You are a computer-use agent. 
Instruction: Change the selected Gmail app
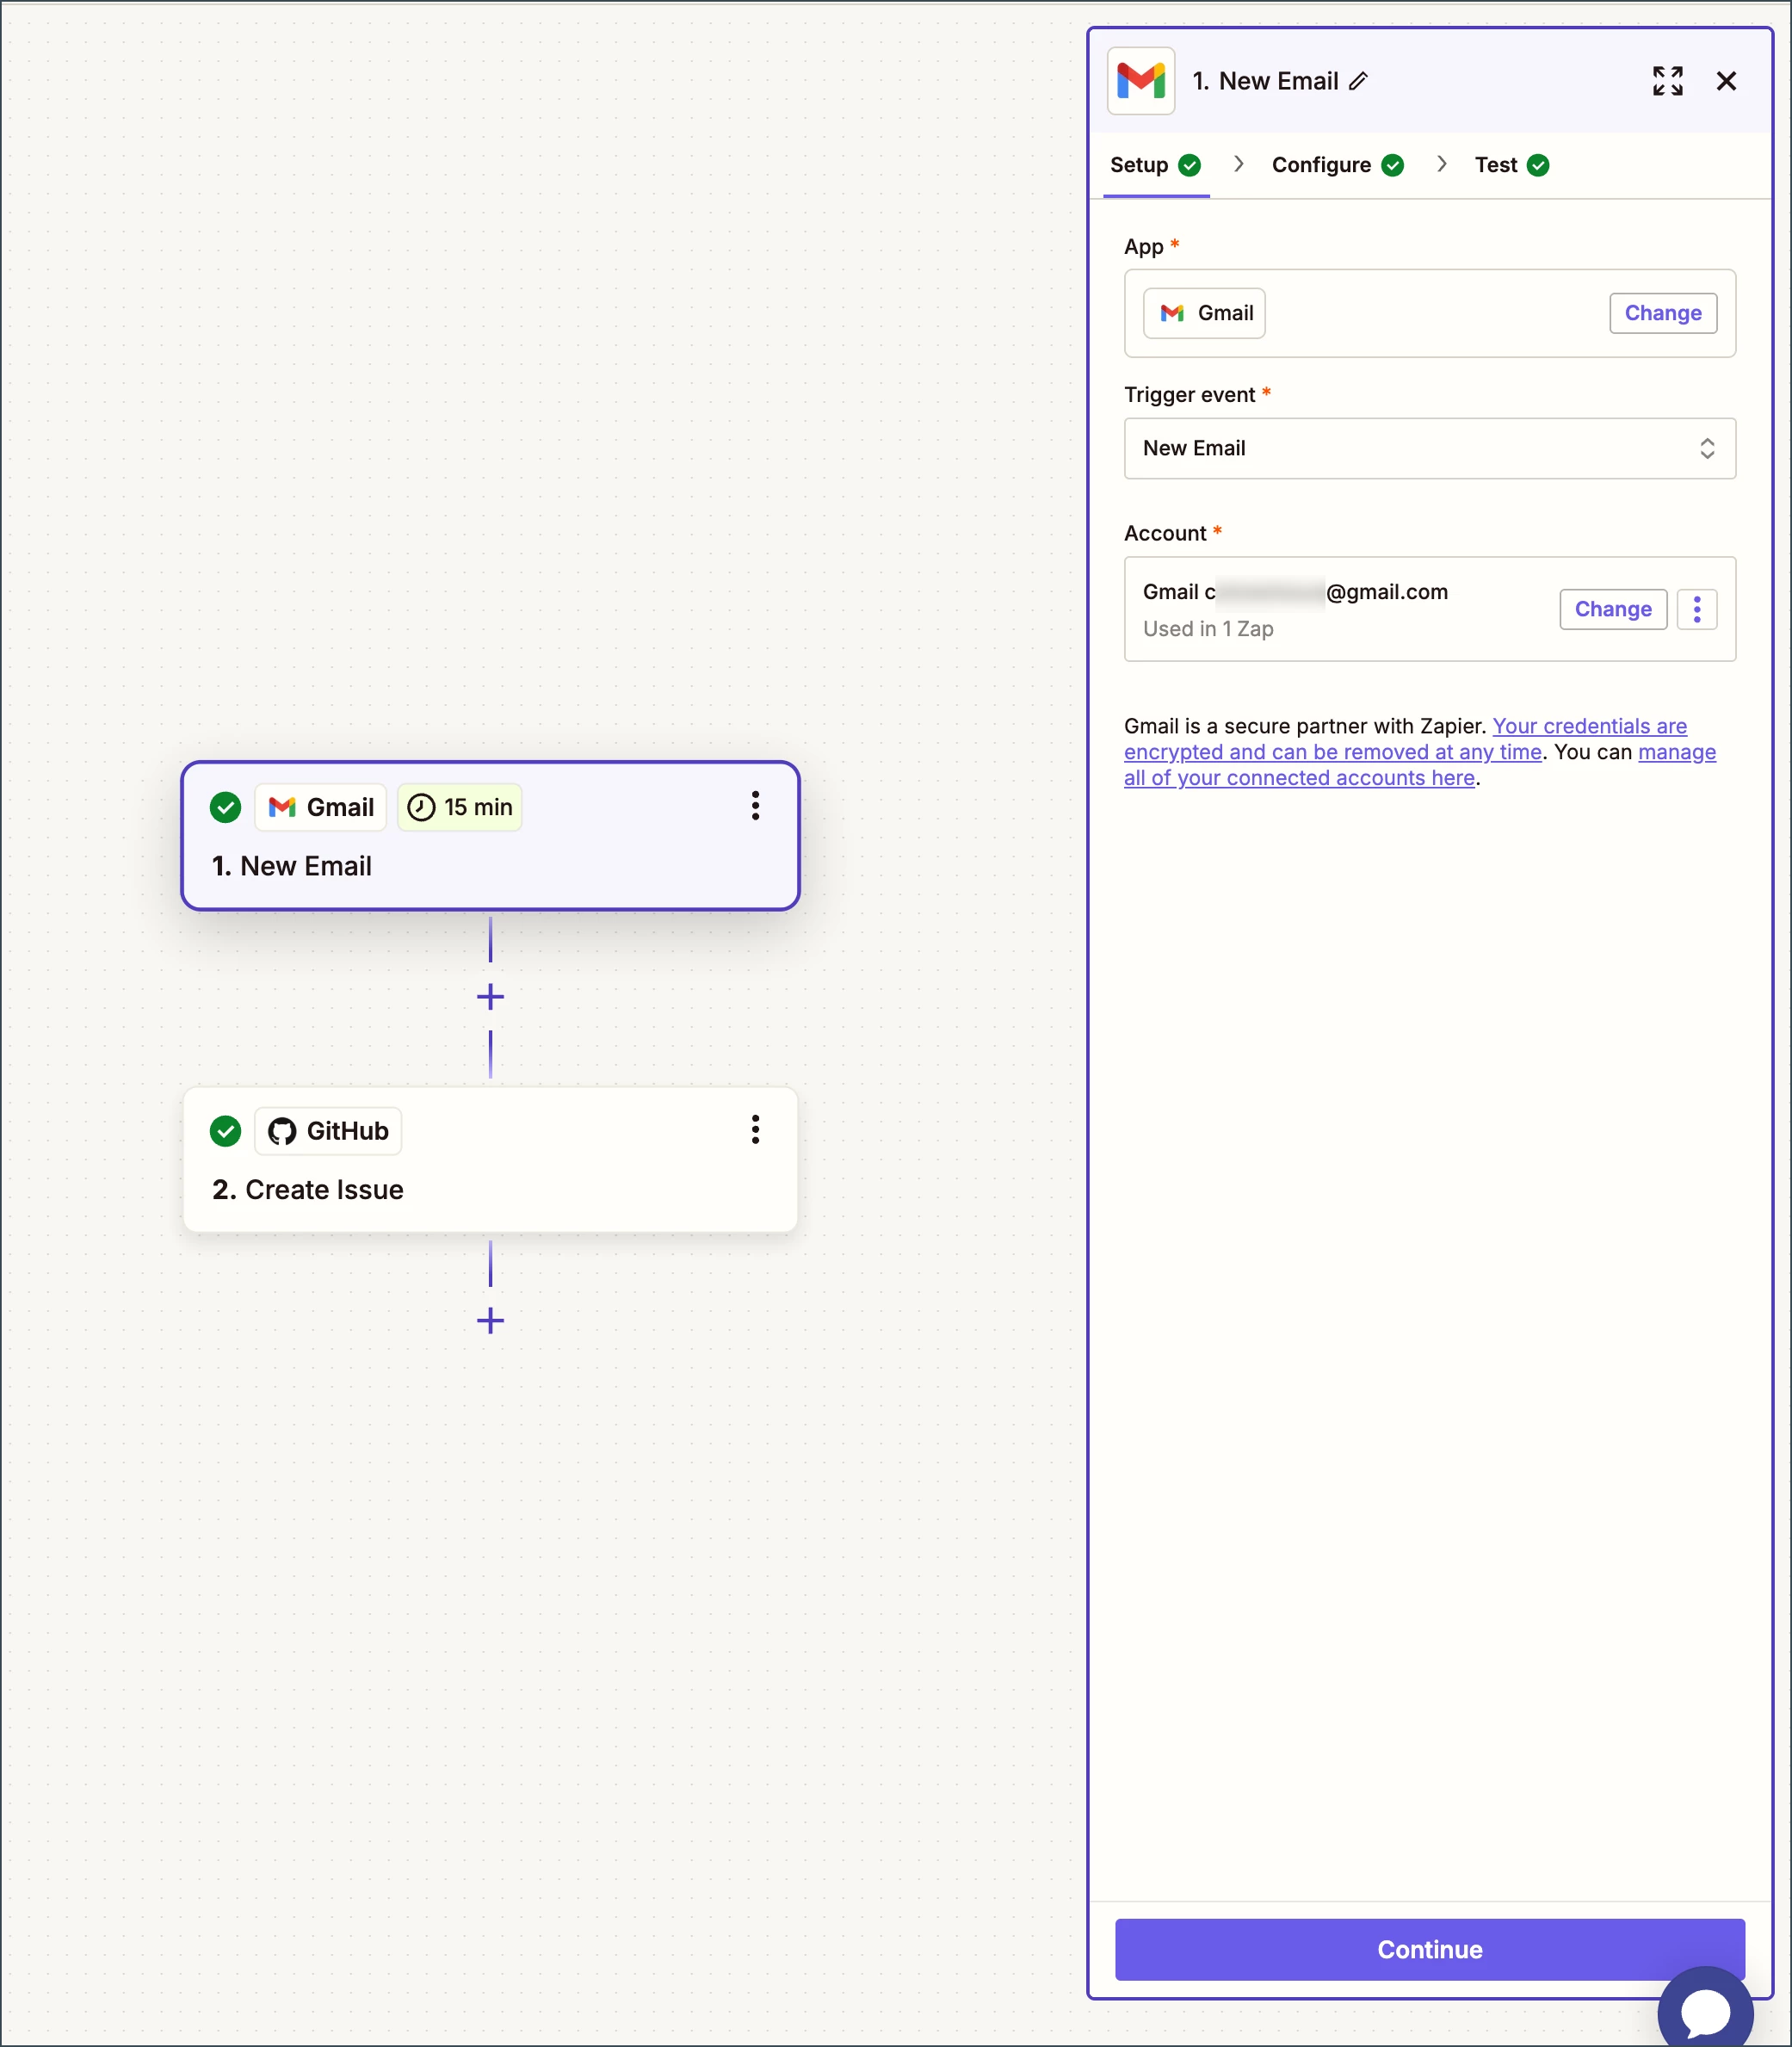coord(1662,313)
